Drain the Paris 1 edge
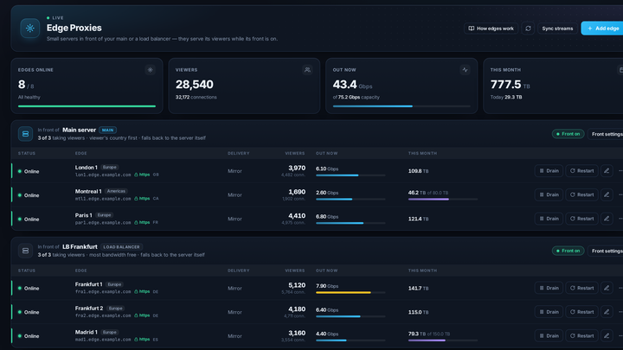 pyautogui.click(x=549, y=219)
